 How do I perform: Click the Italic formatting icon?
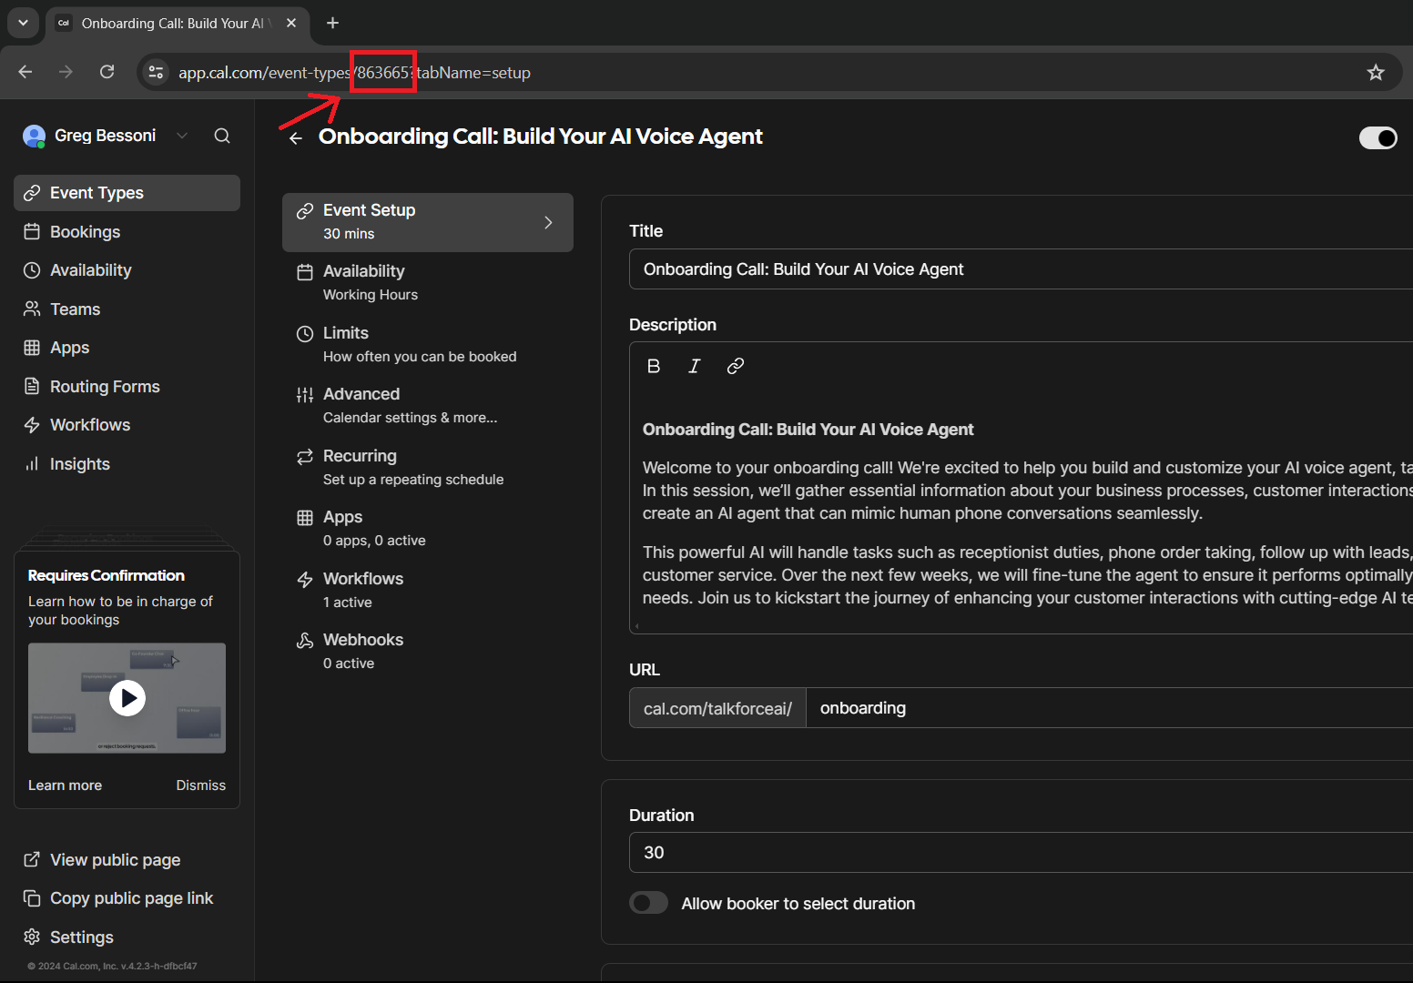(695, 366)
